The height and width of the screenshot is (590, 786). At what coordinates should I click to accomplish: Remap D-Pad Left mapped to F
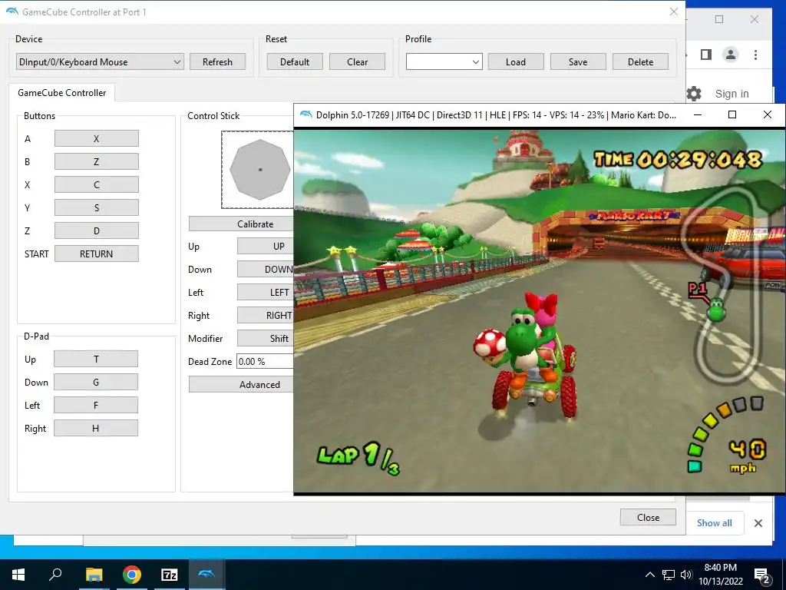(x=96, y=406)
